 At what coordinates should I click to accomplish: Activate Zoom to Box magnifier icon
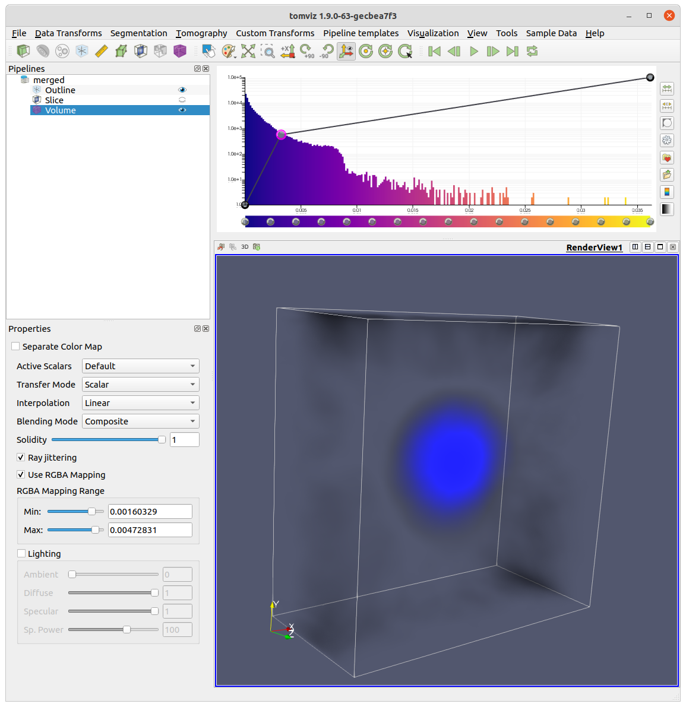click(x=268, y=51)
